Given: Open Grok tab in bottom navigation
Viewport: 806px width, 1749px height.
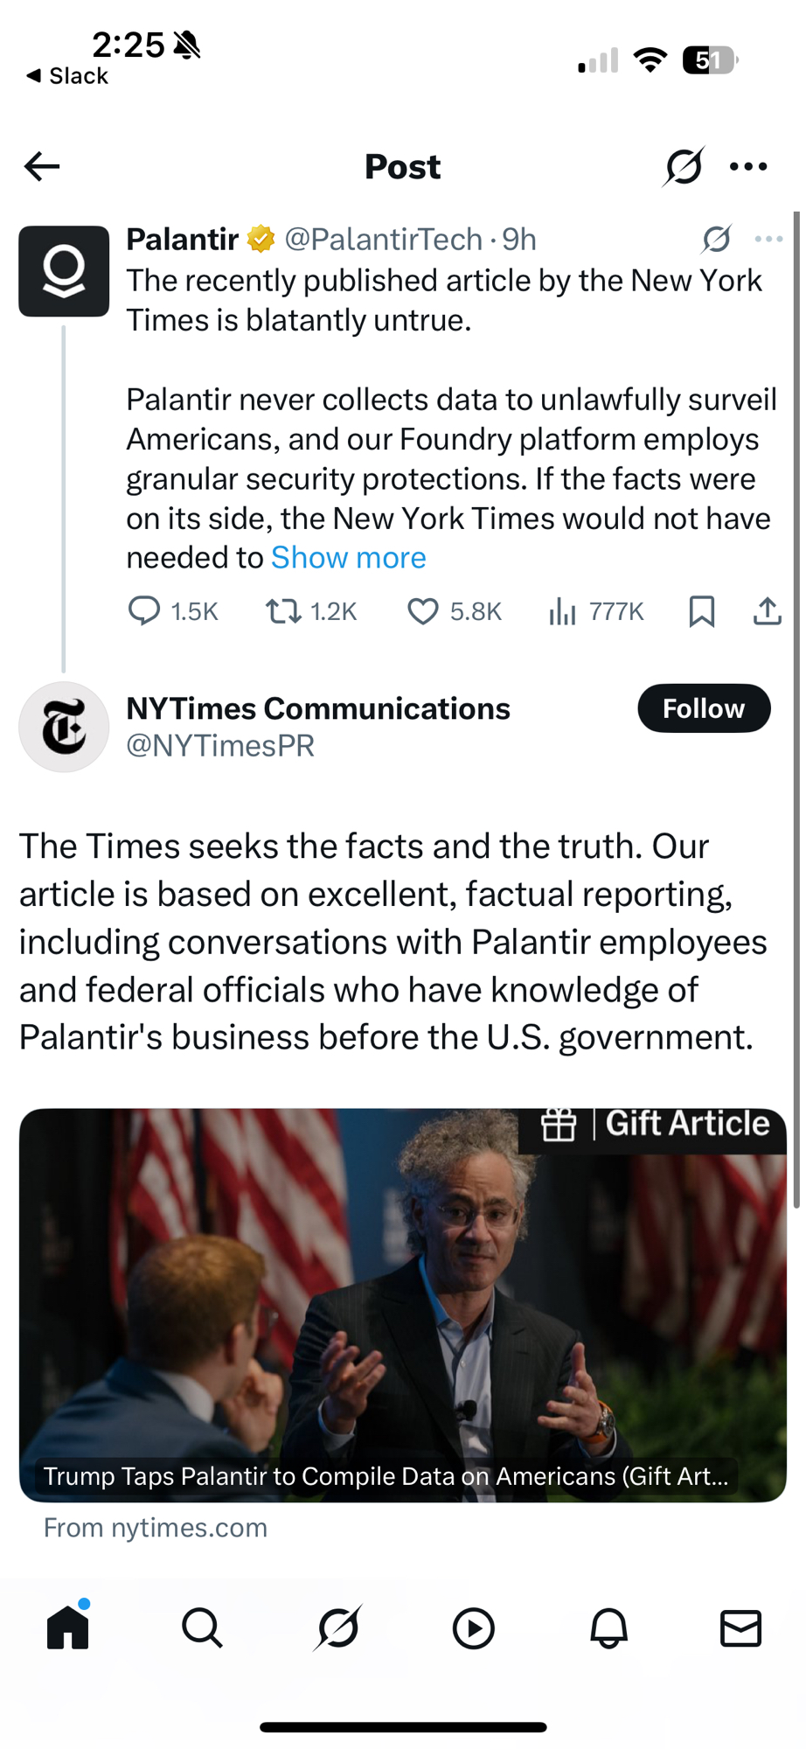Looking at the screenshot, I should (x=337, y=1628).
